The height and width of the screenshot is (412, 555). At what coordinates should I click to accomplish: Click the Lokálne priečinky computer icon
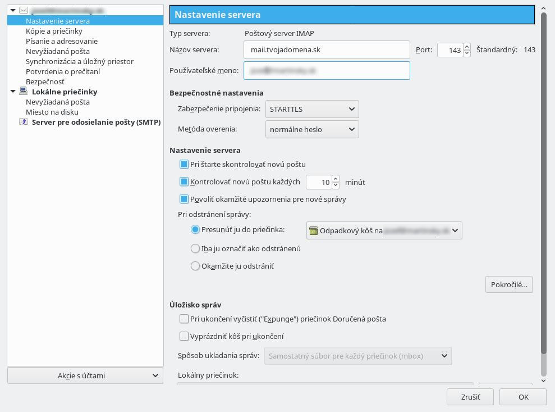coord(24,91)
